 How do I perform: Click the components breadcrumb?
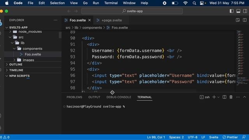click(92, 28)
